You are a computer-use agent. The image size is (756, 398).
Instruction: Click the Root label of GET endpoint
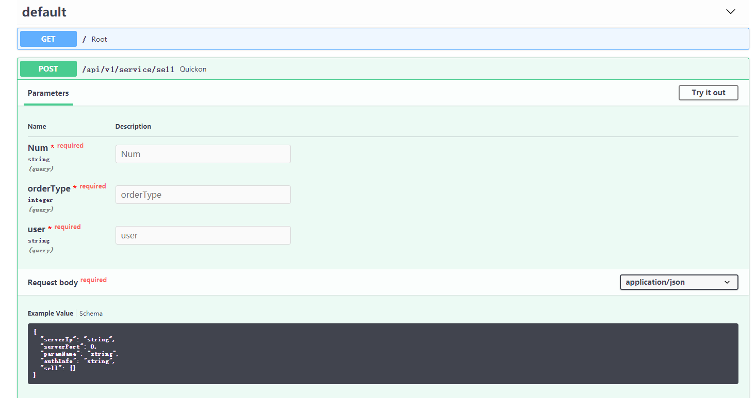[99, 39]
